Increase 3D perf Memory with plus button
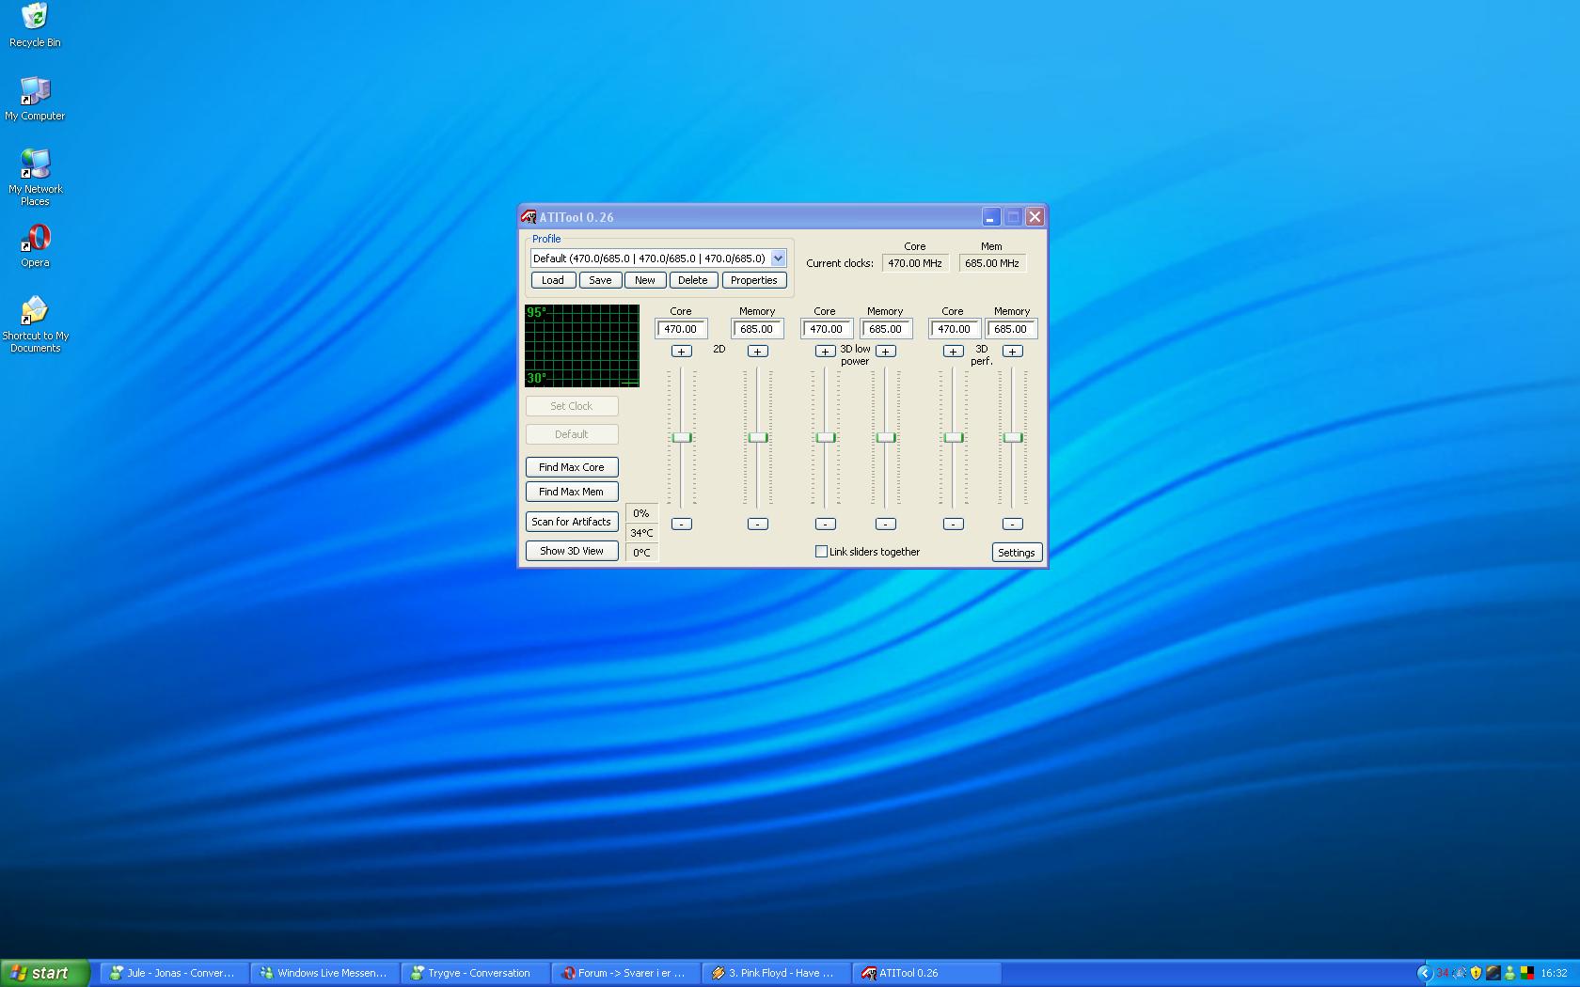1580x987 pixels. tap(1013, 352)
